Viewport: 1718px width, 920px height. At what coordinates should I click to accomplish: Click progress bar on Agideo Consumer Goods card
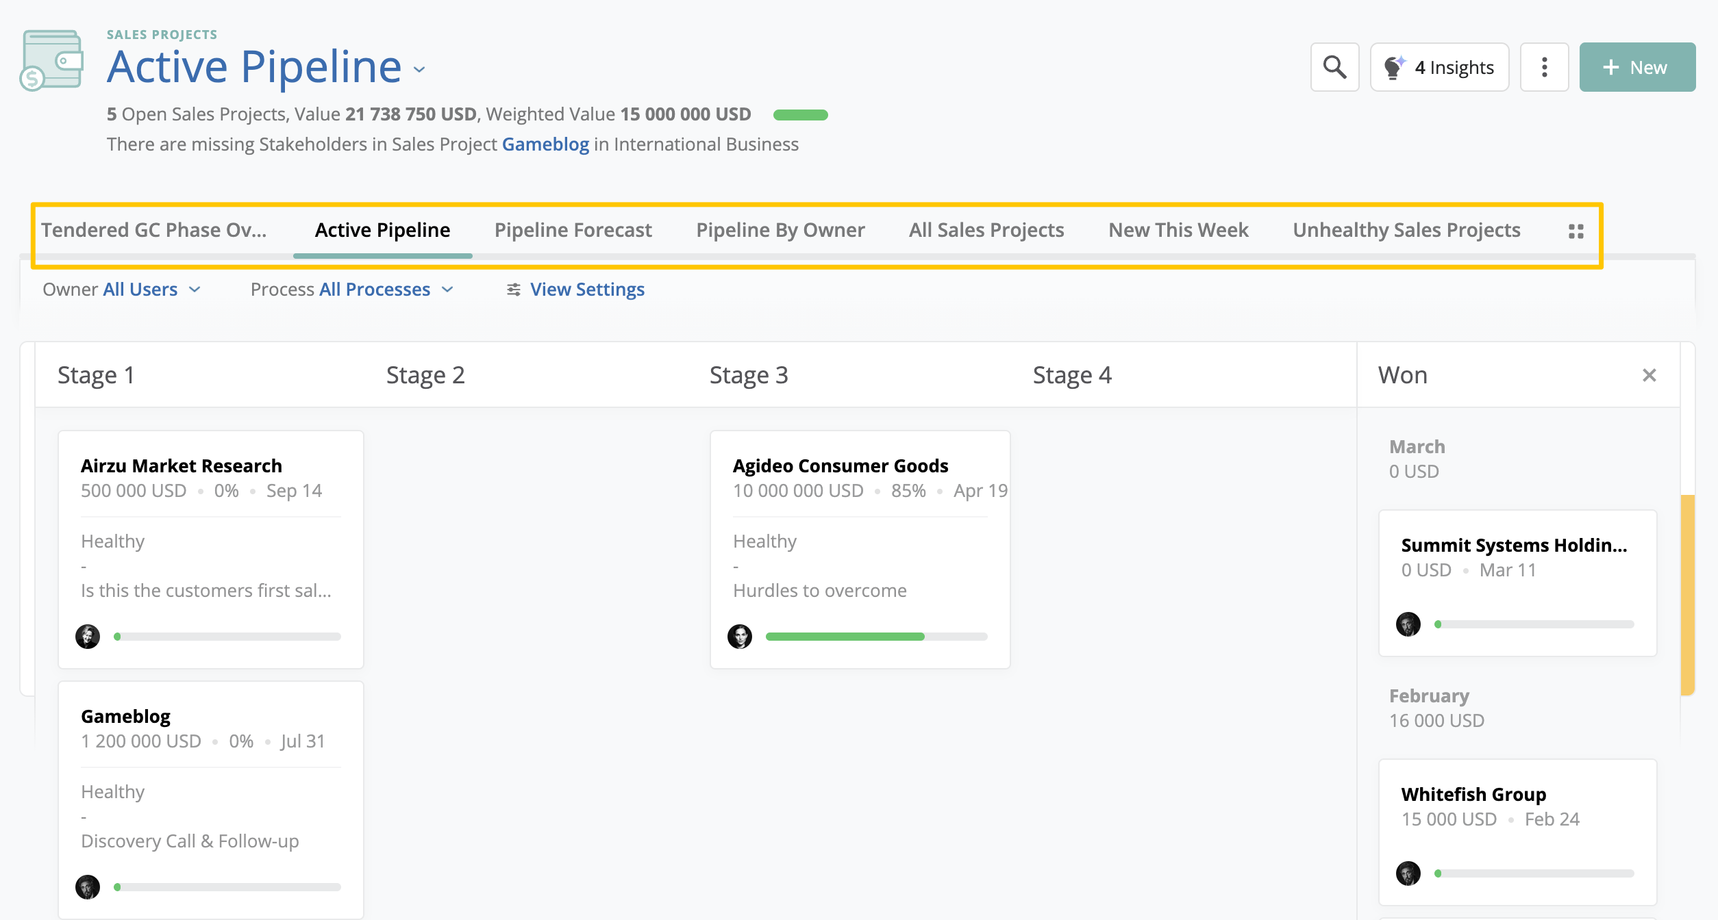click(x=876, y=637)
